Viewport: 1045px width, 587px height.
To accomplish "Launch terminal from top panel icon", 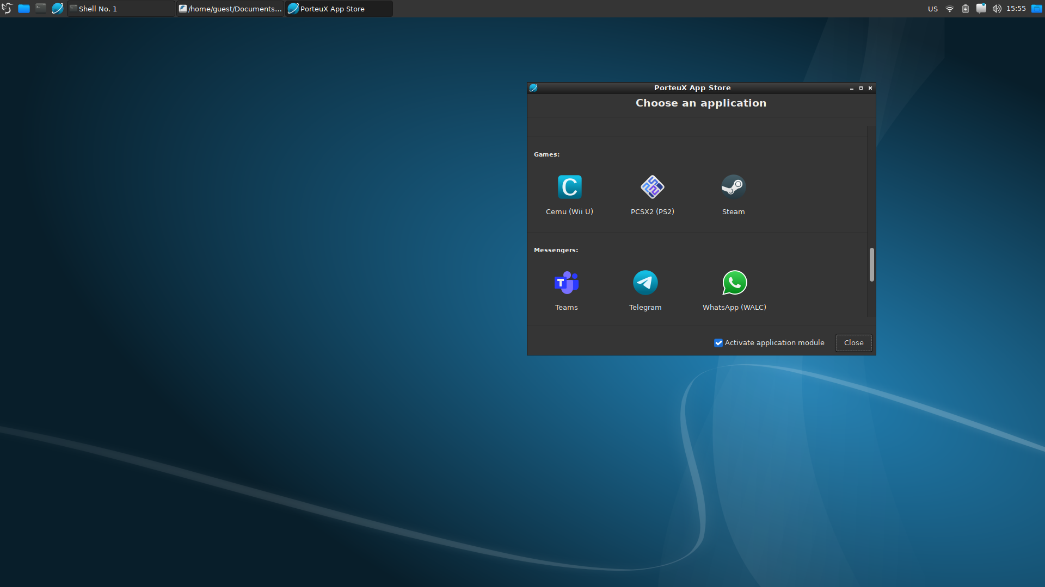I will (41, 8).
